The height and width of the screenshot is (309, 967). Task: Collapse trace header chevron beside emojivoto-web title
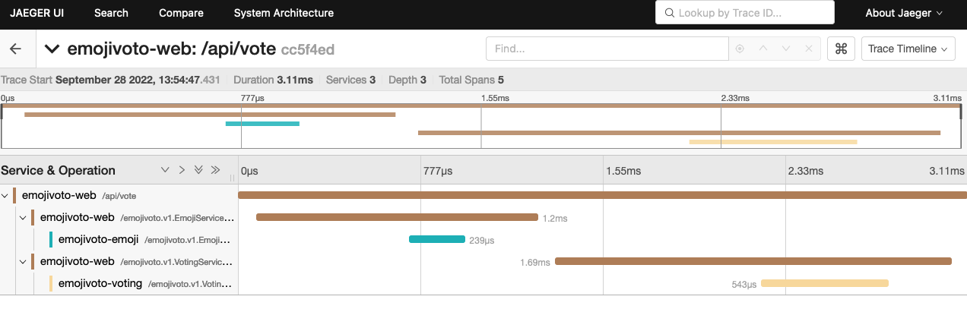coord(52,49)
